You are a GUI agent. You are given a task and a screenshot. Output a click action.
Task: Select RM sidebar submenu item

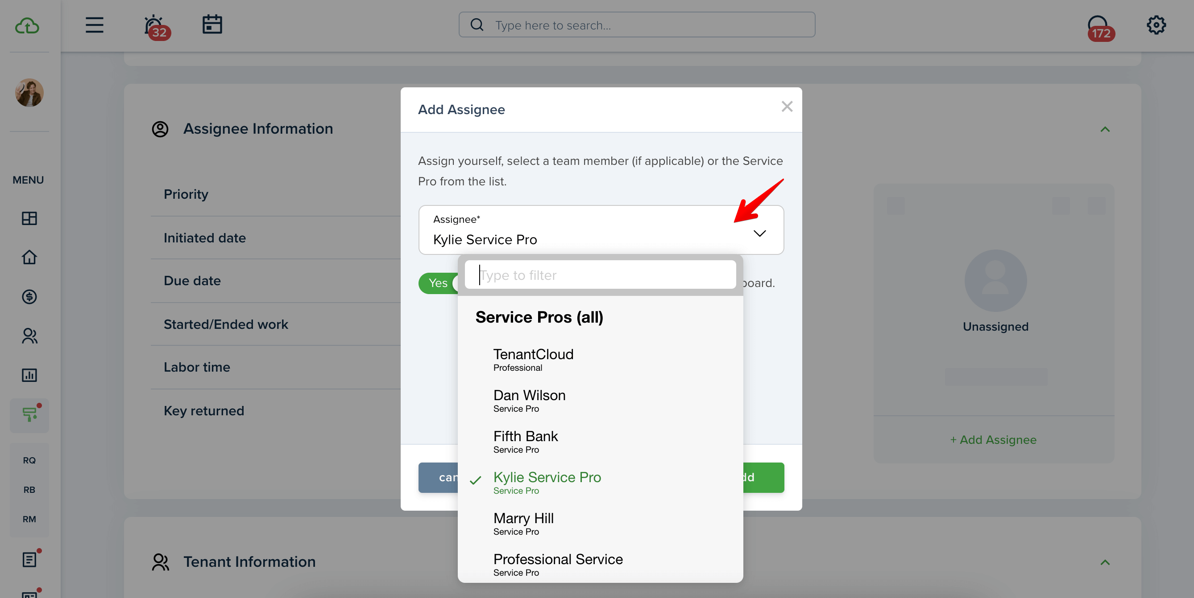29,519
